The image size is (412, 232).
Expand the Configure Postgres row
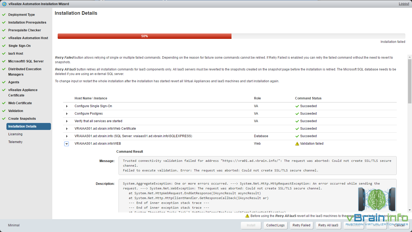coord(67,114)
